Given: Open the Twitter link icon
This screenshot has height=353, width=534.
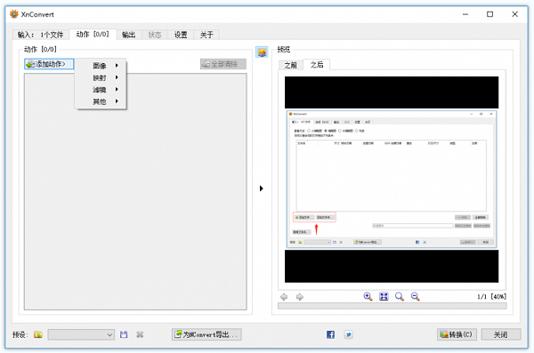Looking at the screenshot, I should [x=348, y=334].
